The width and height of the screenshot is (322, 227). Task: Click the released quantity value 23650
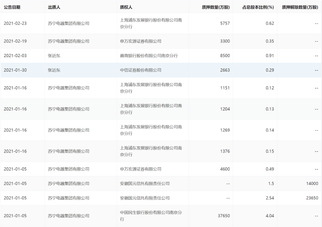(x=312, y=198)
